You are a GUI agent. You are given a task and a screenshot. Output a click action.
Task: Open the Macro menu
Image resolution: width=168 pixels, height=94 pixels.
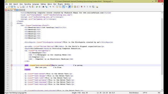tap(50, 4)
